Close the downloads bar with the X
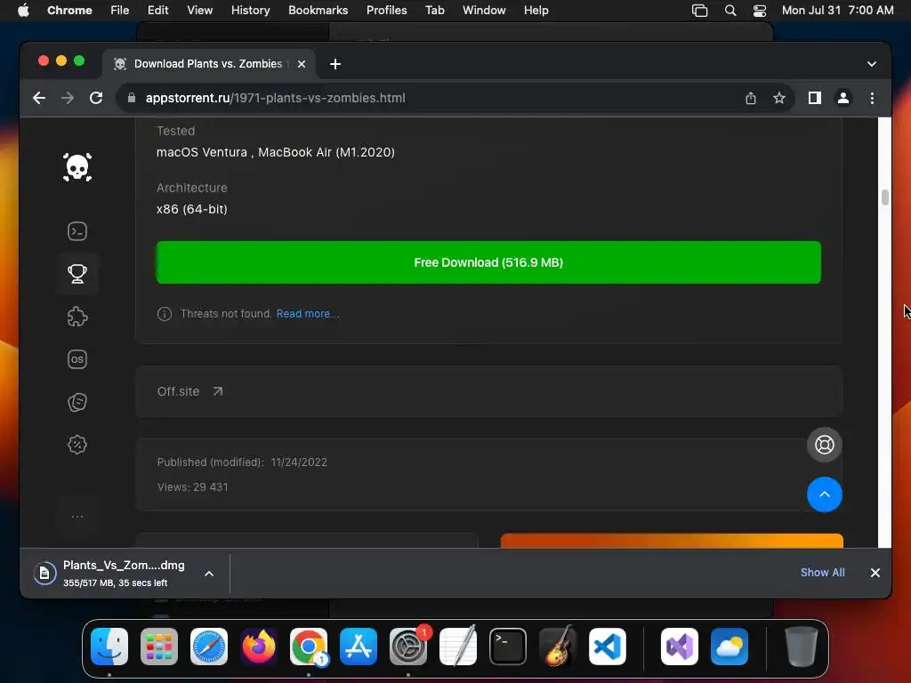This screenshot has width=911, height=683. [875, 573]
